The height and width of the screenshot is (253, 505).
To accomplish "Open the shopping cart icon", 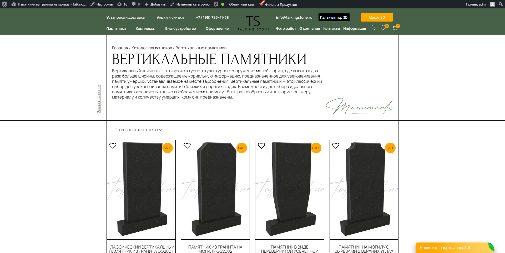I will pos(395,28).
